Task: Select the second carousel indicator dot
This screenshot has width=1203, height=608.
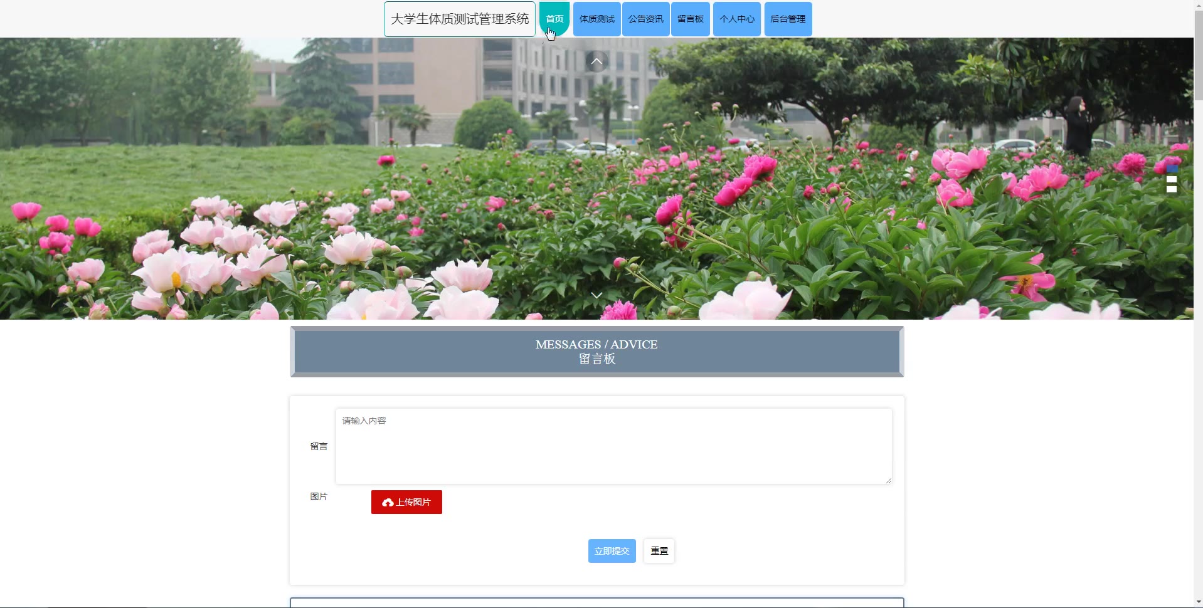Action: [x=1172, y=179]
